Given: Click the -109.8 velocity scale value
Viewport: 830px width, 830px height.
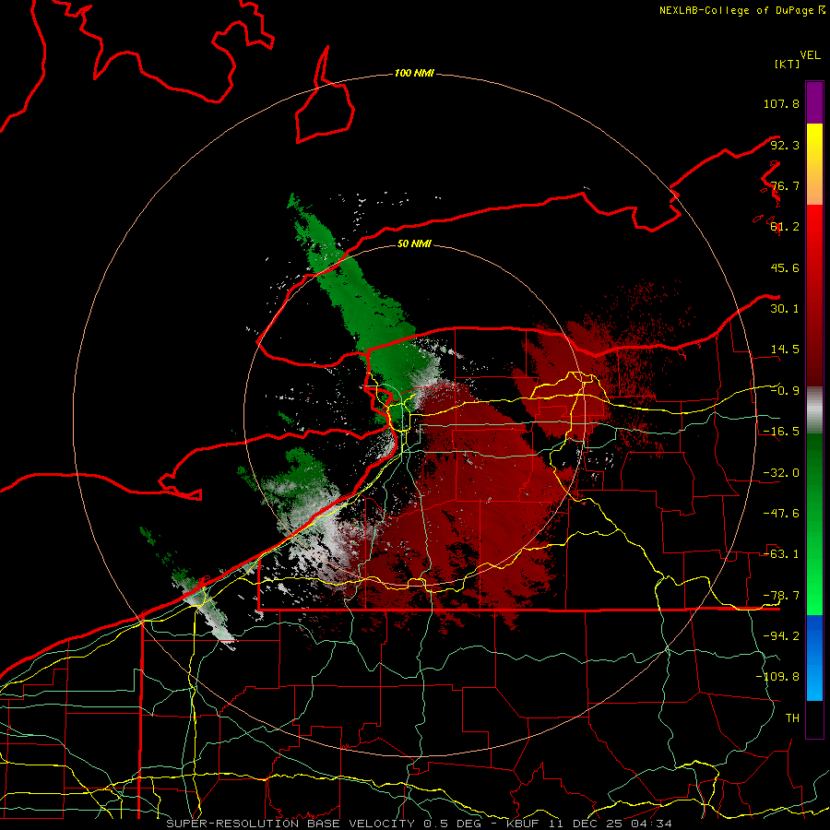Looking at the screenshot, I should click(777, 677).
